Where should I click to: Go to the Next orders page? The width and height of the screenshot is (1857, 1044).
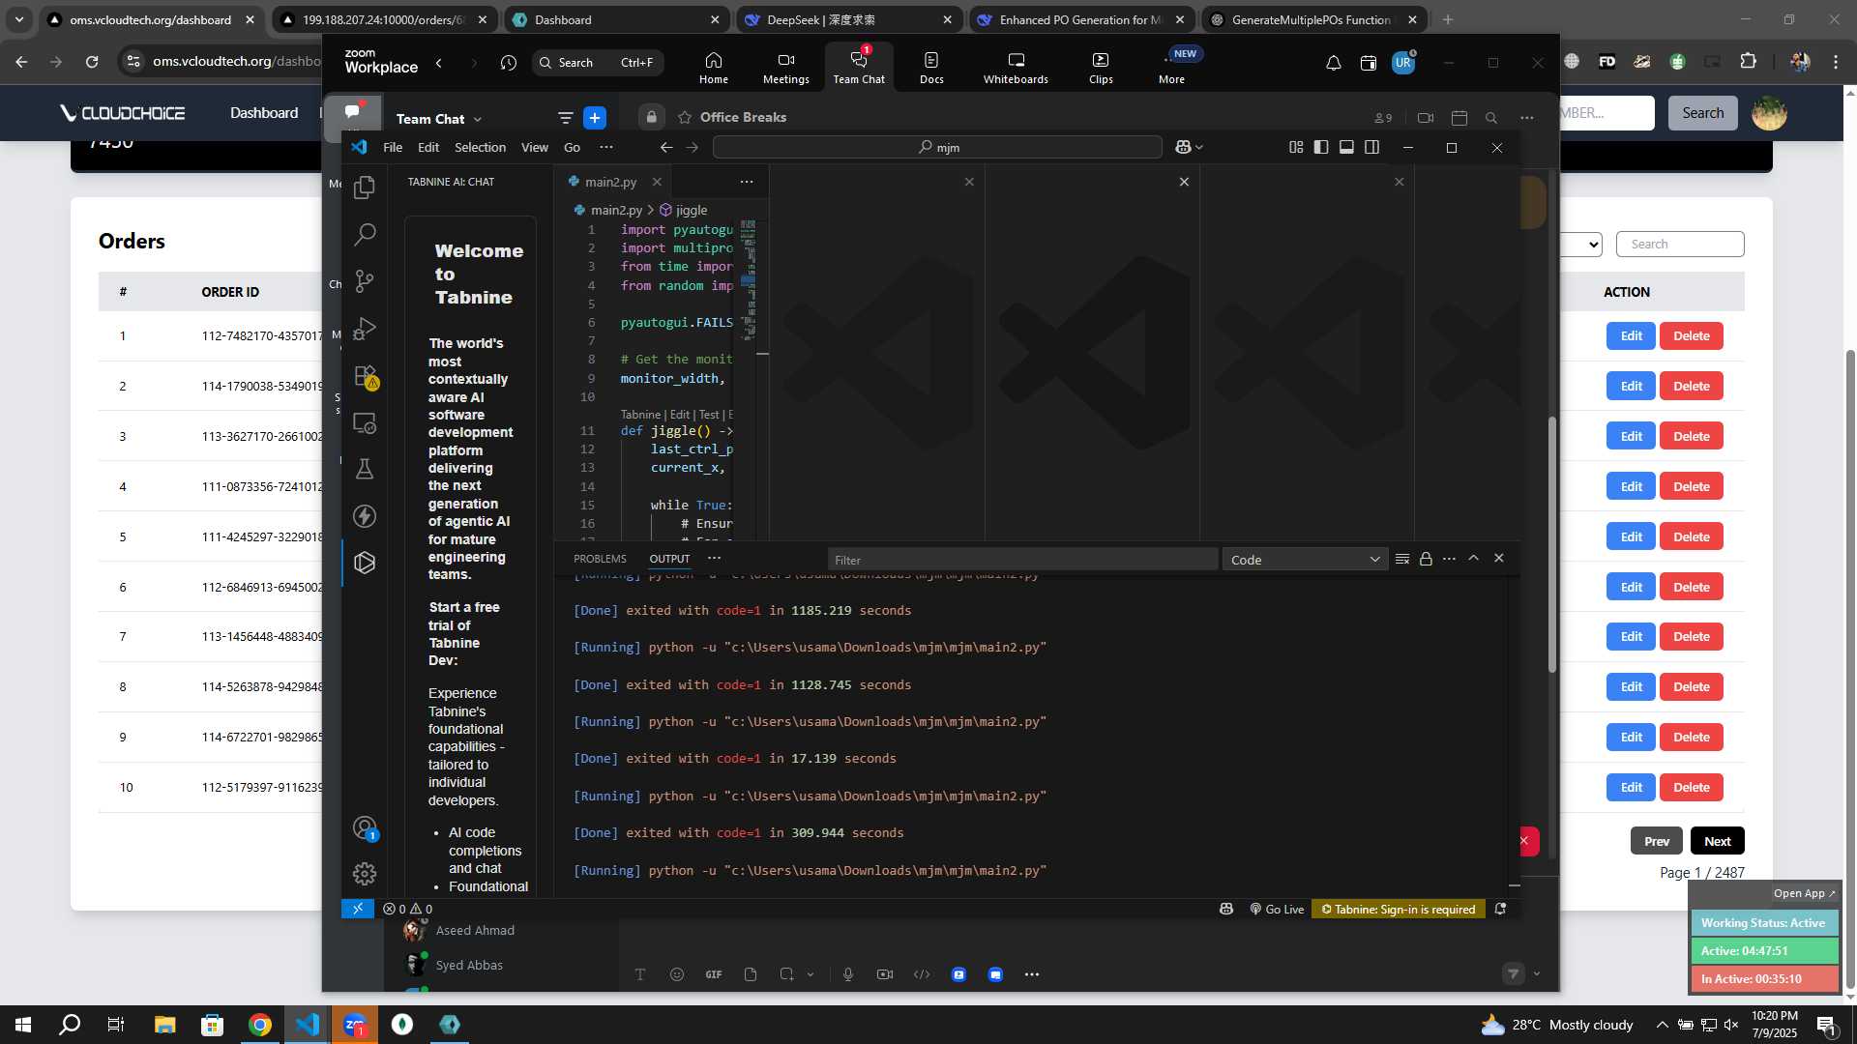tap(1717, 841)
